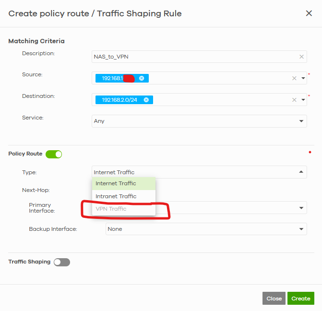This screenshot has height=311, width=322.
Task: Clear all Source entries with X icon
Action: pyautogui.click(x=294, y=78)
